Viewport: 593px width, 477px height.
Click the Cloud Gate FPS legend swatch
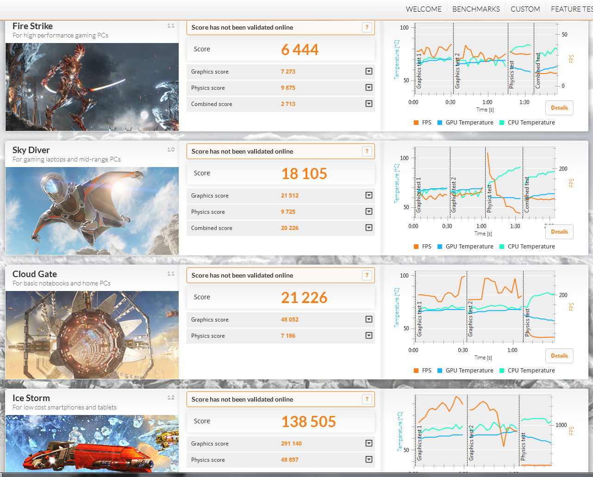click(x=416, y=371)
